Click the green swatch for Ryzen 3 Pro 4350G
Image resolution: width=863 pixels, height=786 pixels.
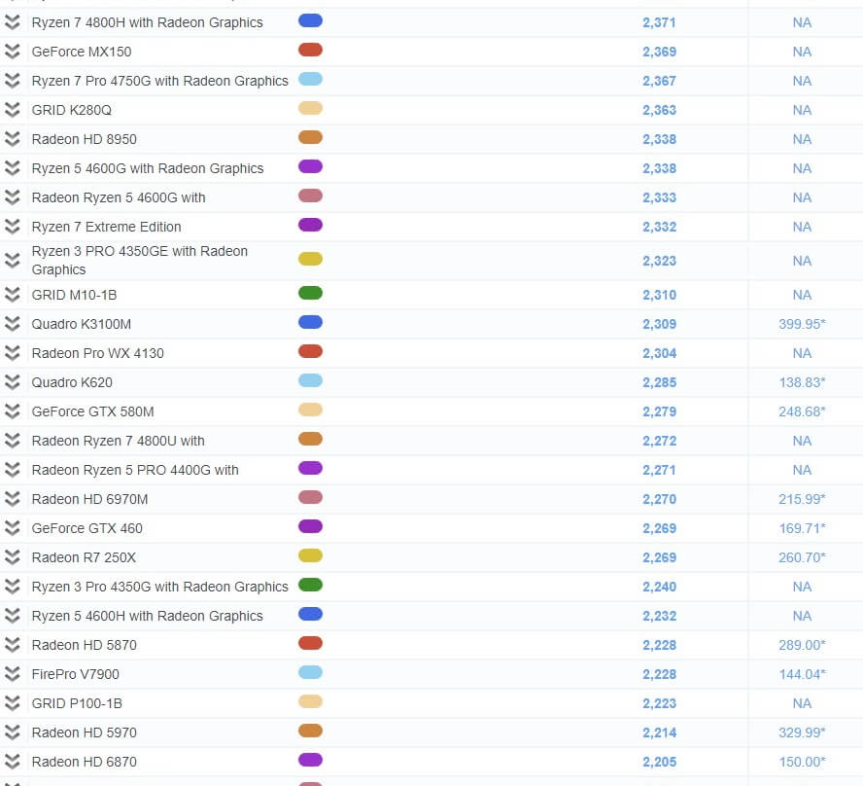point(310,586)
